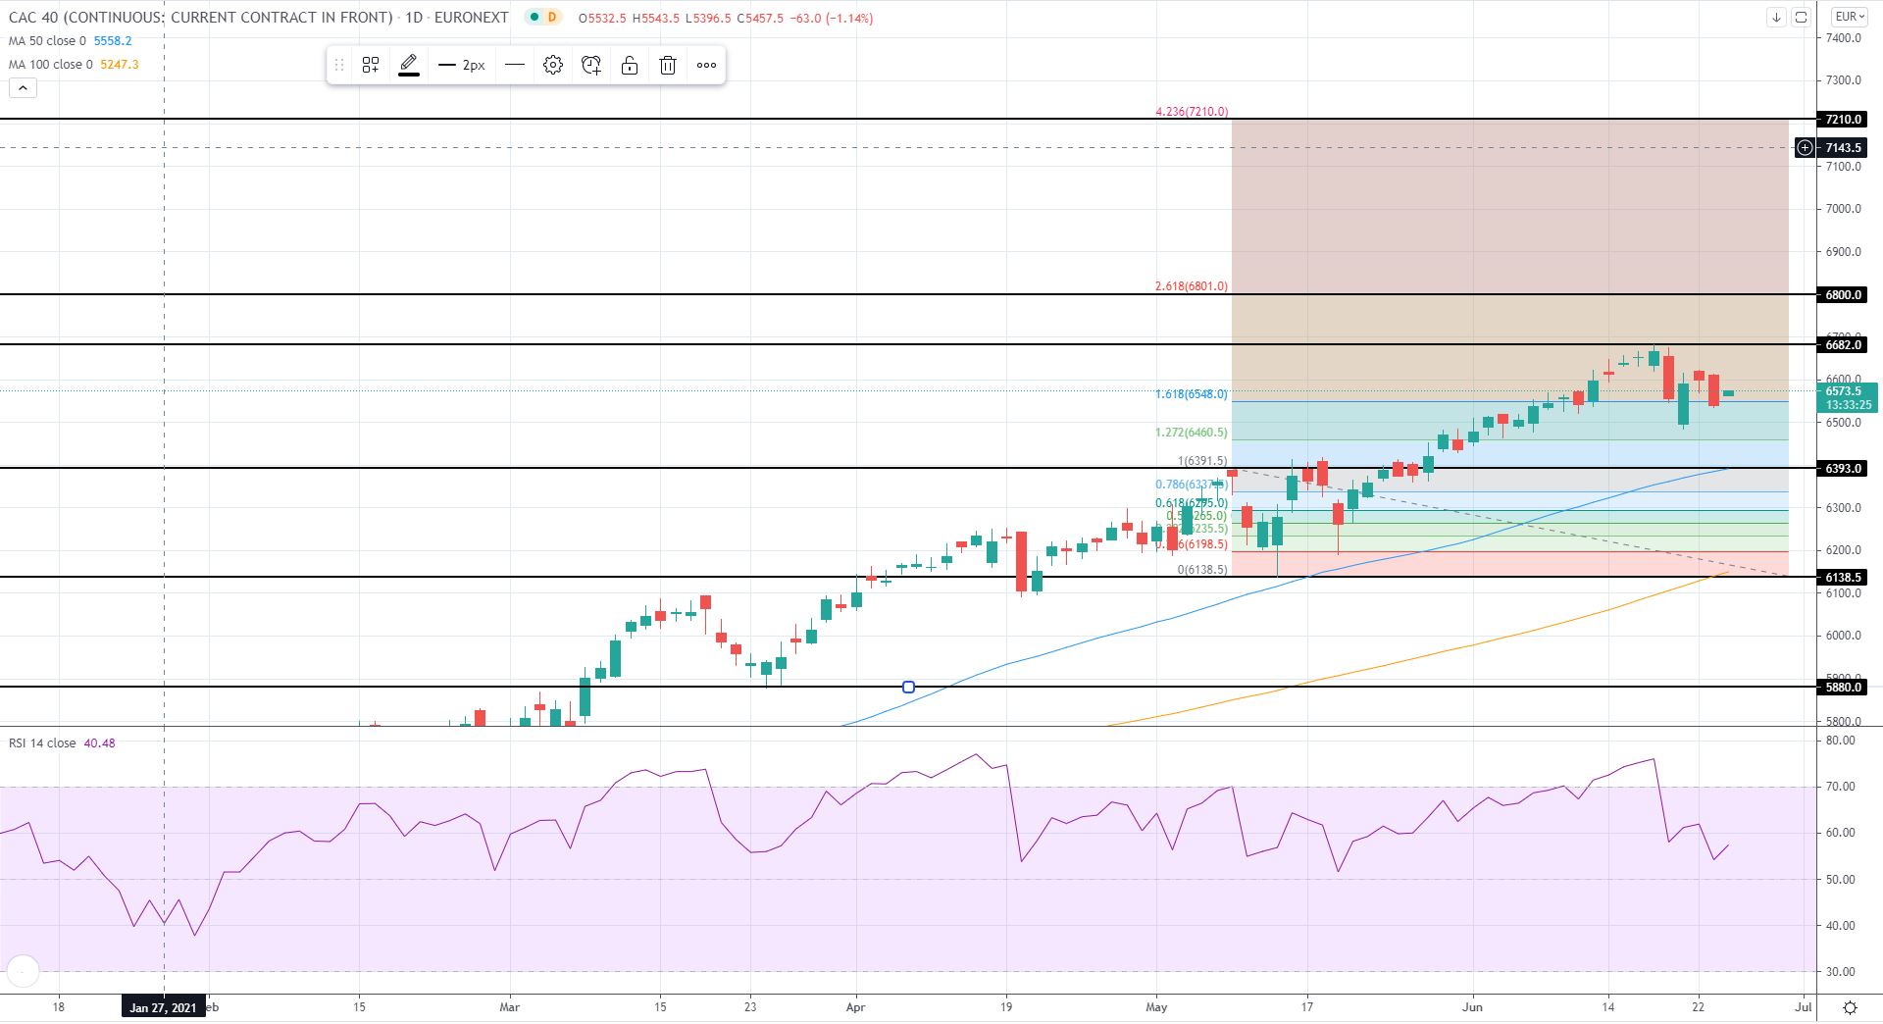The height and width of the screenshot is (1024, 1883).
Task: Click the 1.272(6460.5) Fibonacci label
Action: [1192, 433]
